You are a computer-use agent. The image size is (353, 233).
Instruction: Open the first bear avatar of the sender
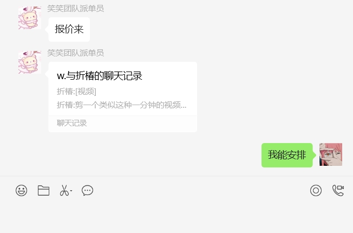(30, 18)
